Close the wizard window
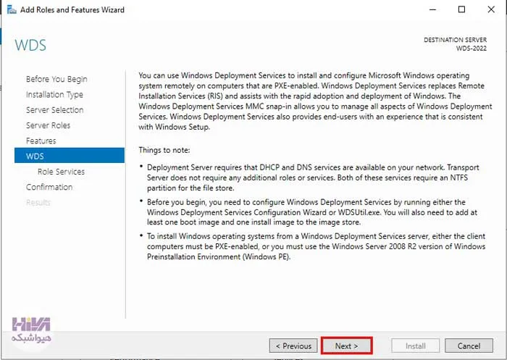507x360 pixels. 491,9
